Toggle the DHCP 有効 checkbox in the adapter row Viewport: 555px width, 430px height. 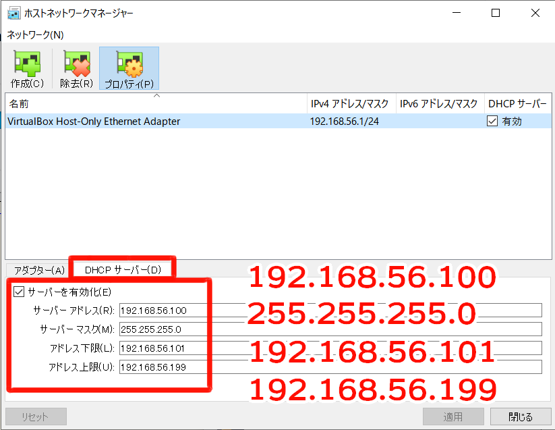(x=492, y=121)
